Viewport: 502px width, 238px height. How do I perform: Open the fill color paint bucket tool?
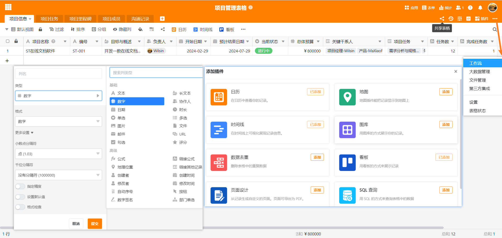[140, 29]
